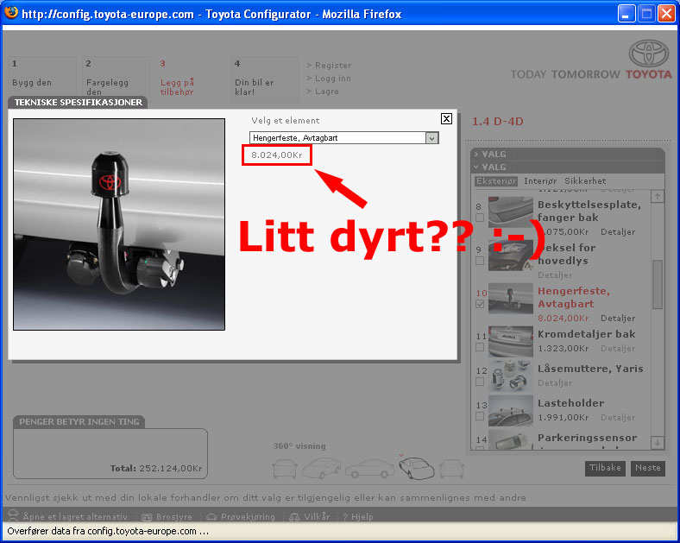680x543 pixels.
Task: Switch to the Sikkerhet tab
Action: pos(584,181)
